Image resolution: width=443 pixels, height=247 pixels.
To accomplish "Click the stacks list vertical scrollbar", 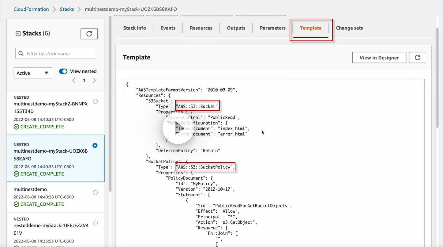I will (110, 104).
